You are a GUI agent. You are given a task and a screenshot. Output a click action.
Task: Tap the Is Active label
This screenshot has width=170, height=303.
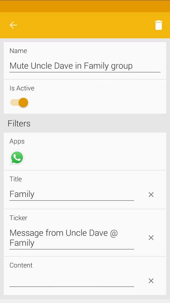click(x=22, y=88)
